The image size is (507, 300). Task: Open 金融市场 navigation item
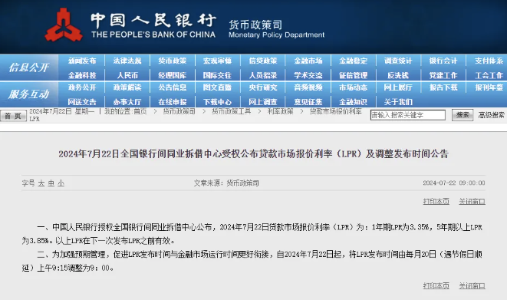[x=308, y=61]
